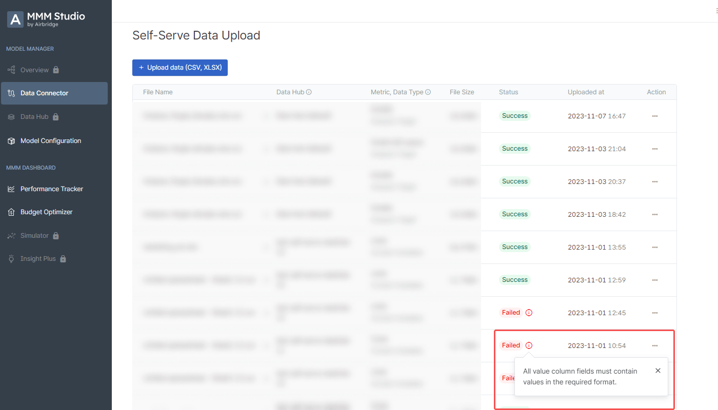This screenshot has height=410, width=718.
Task: Click the Insight Plus lightbulb icon
Action: tap(11, 259)
